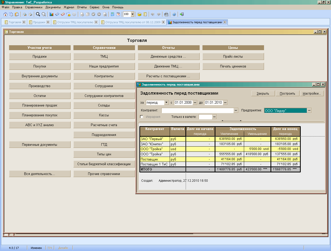Screen dimensions: 331x251
Task: Click the magnifier search icon
Action: coord(38,14)
